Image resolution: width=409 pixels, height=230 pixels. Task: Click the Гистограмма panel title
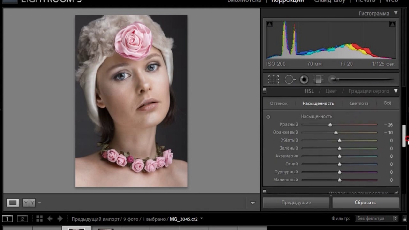[374, 13]
